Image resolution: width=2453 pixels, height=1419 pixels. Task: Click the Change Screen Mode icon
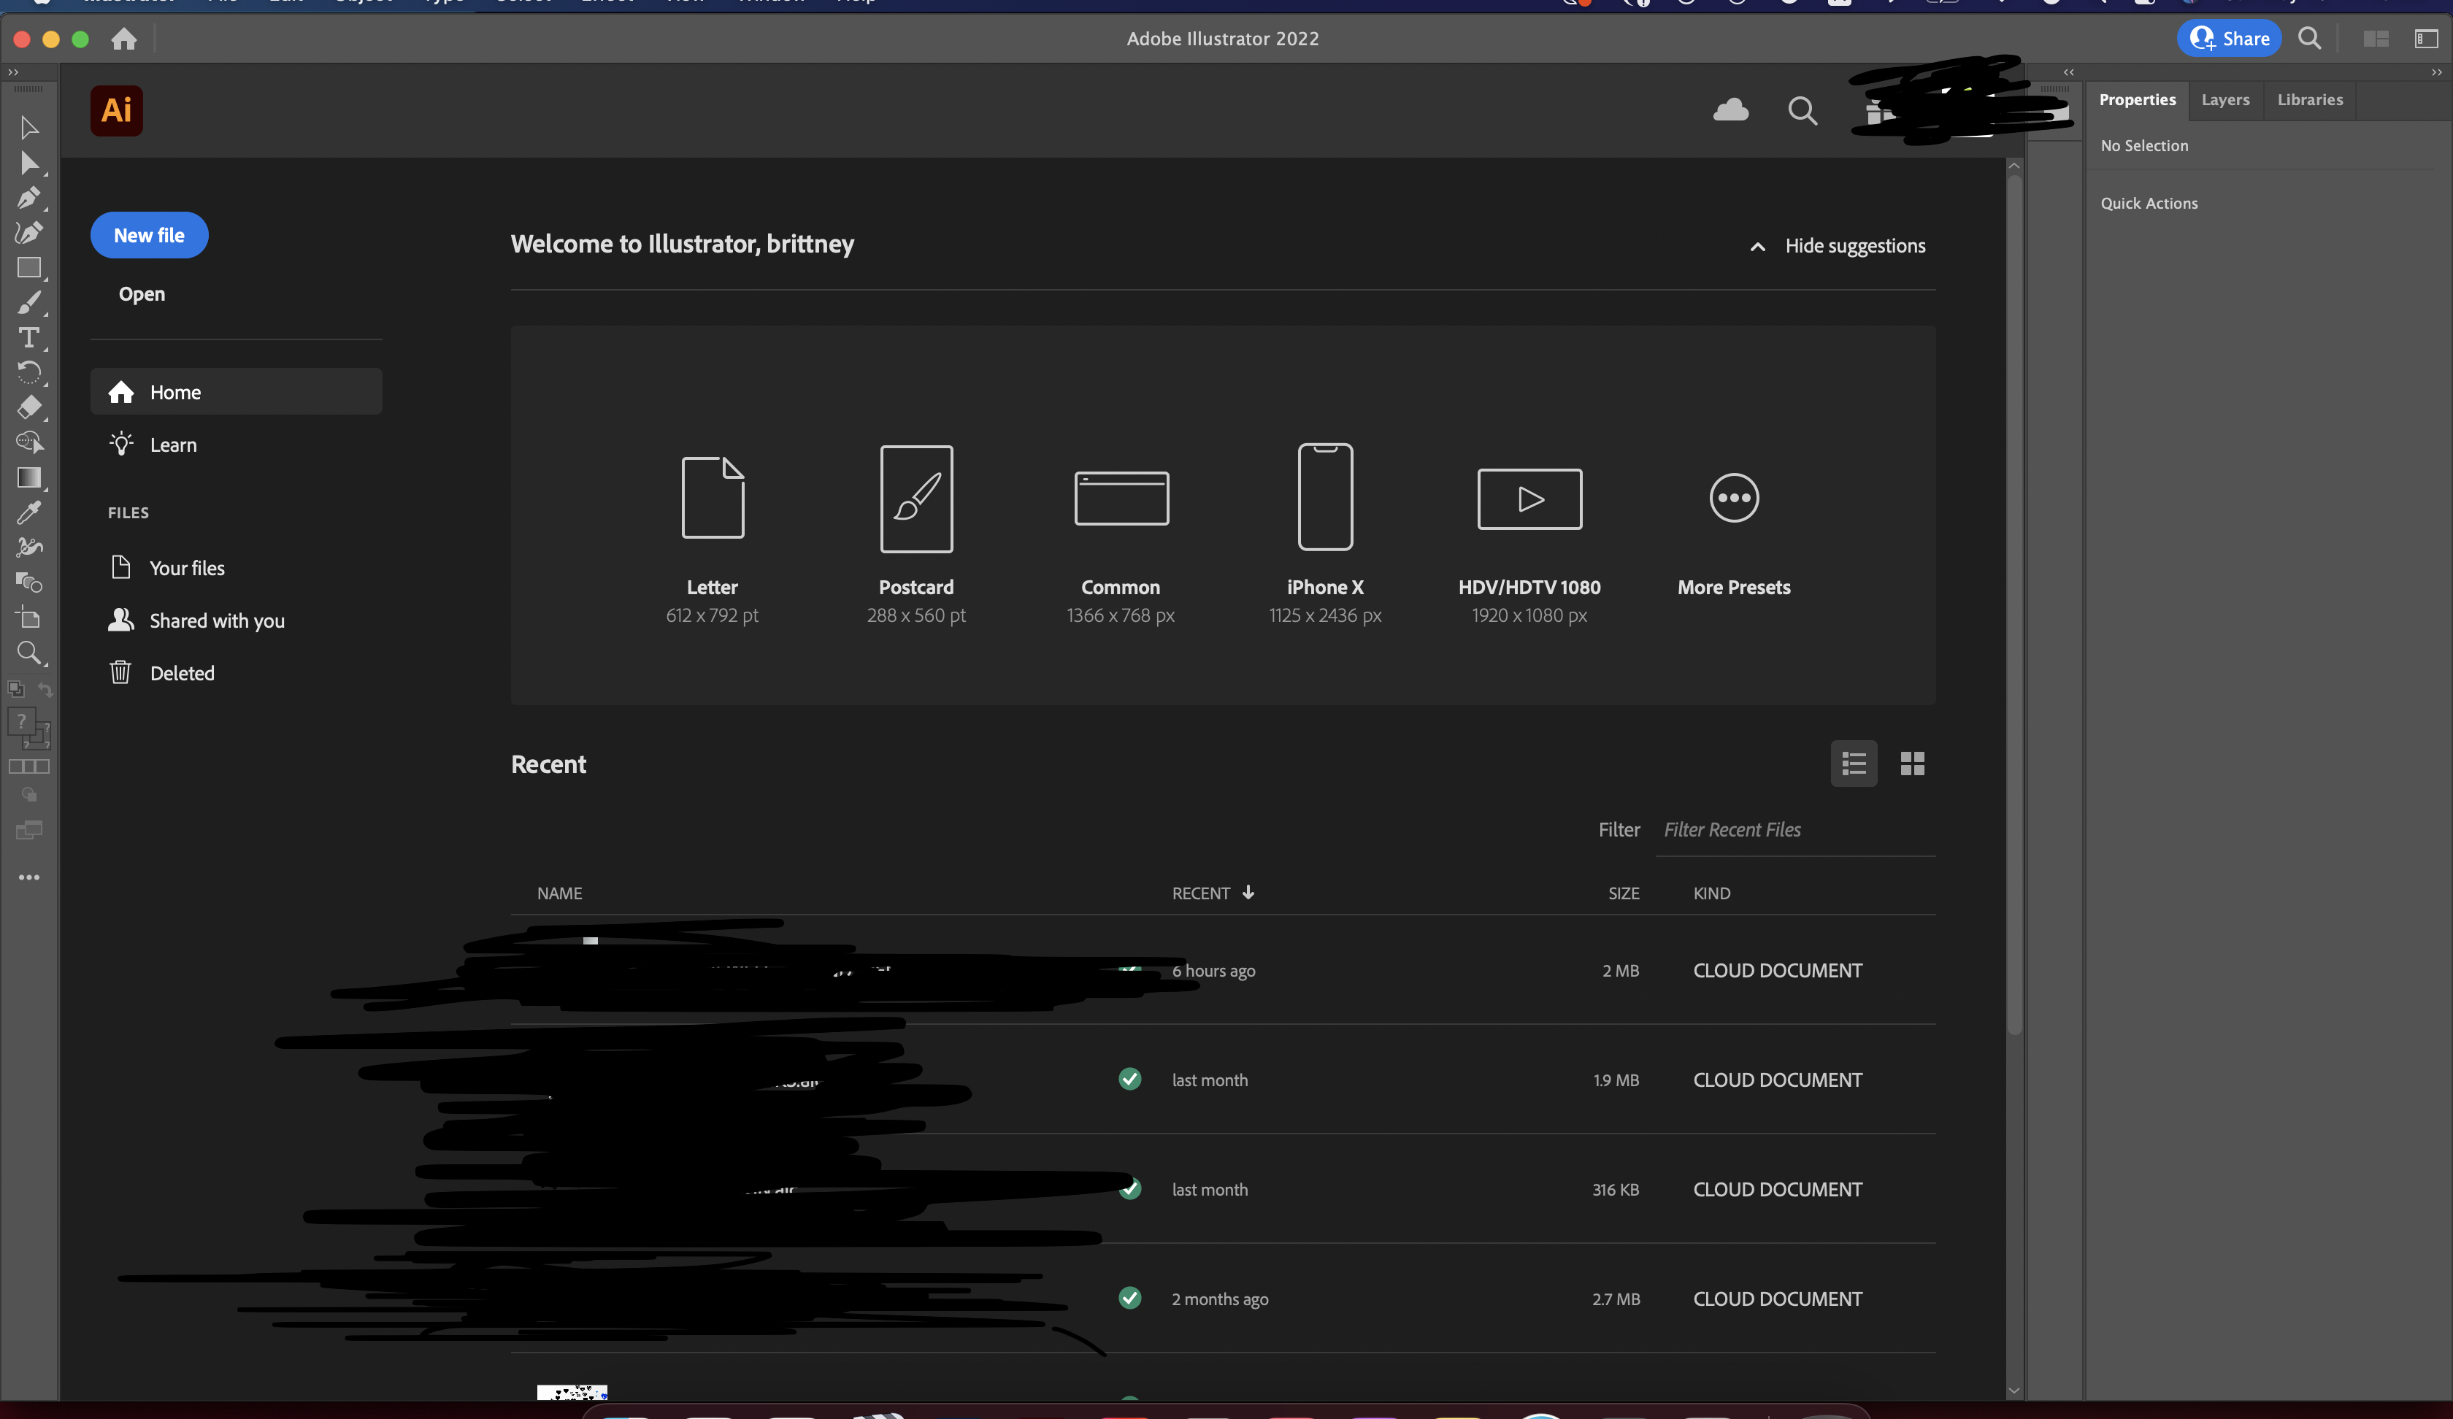pyautogui.click(x=29, y=830)
